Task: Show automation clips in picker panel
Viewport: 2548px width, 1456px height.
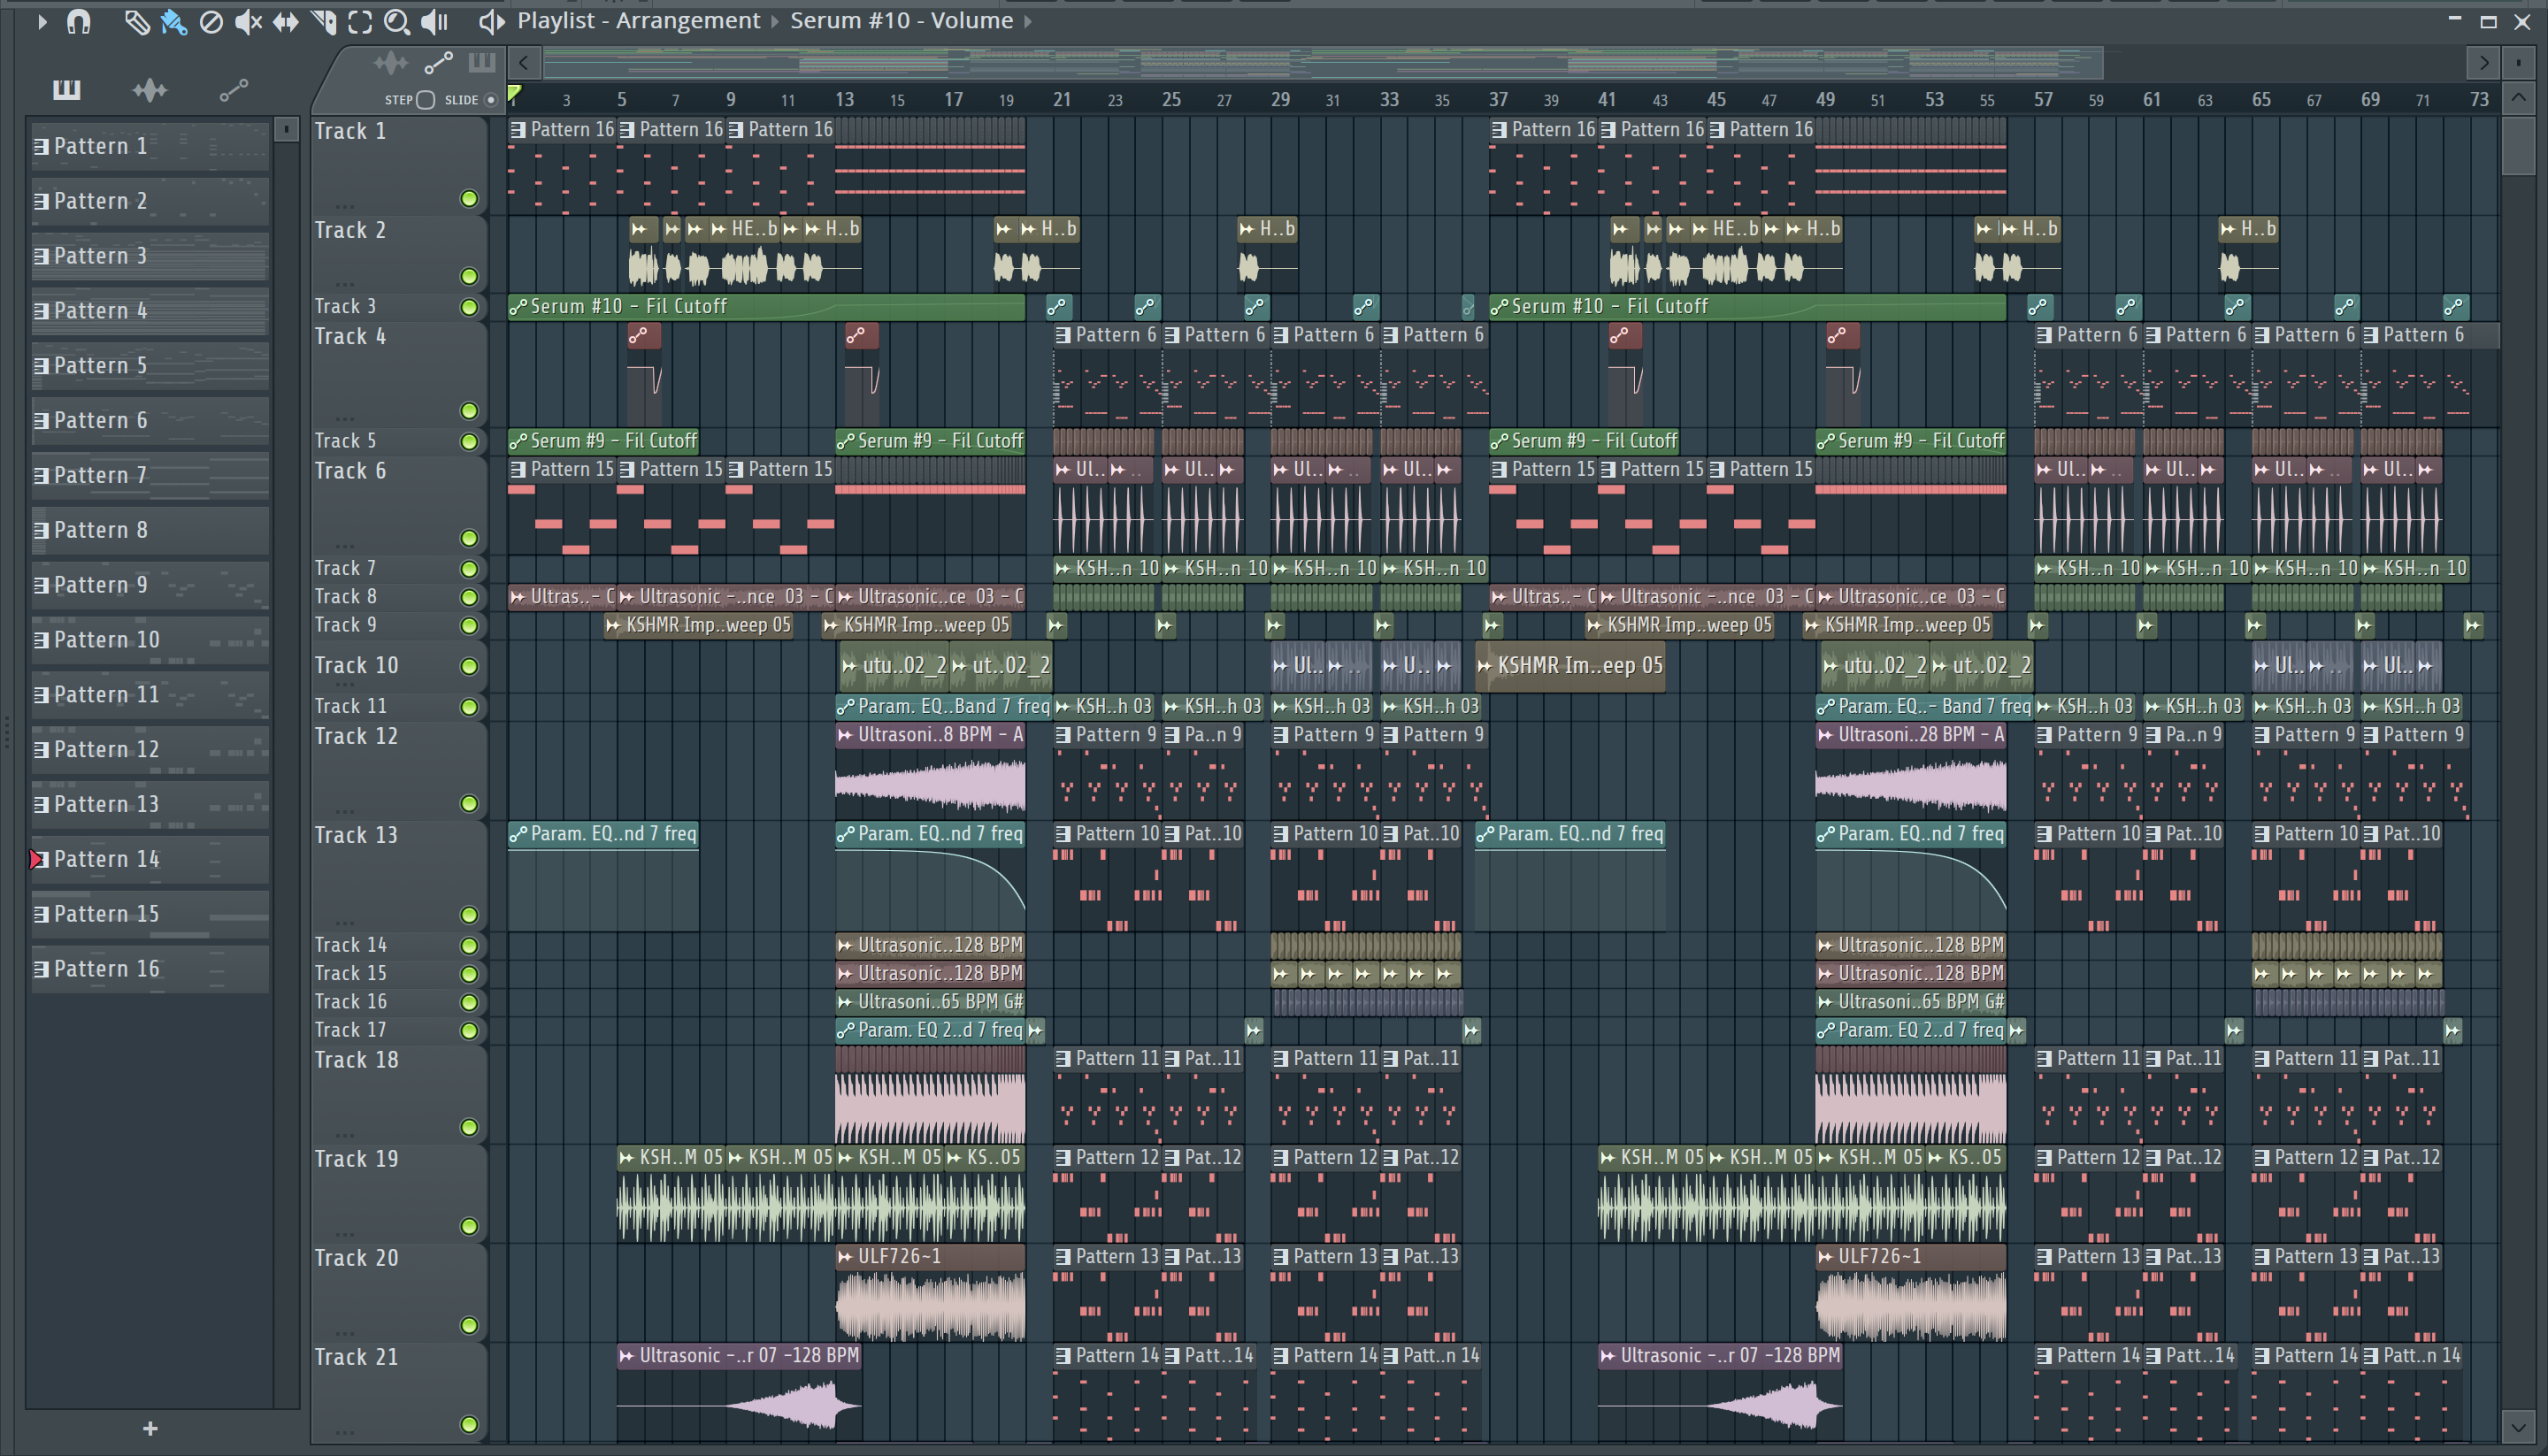Action: point(234,90)
